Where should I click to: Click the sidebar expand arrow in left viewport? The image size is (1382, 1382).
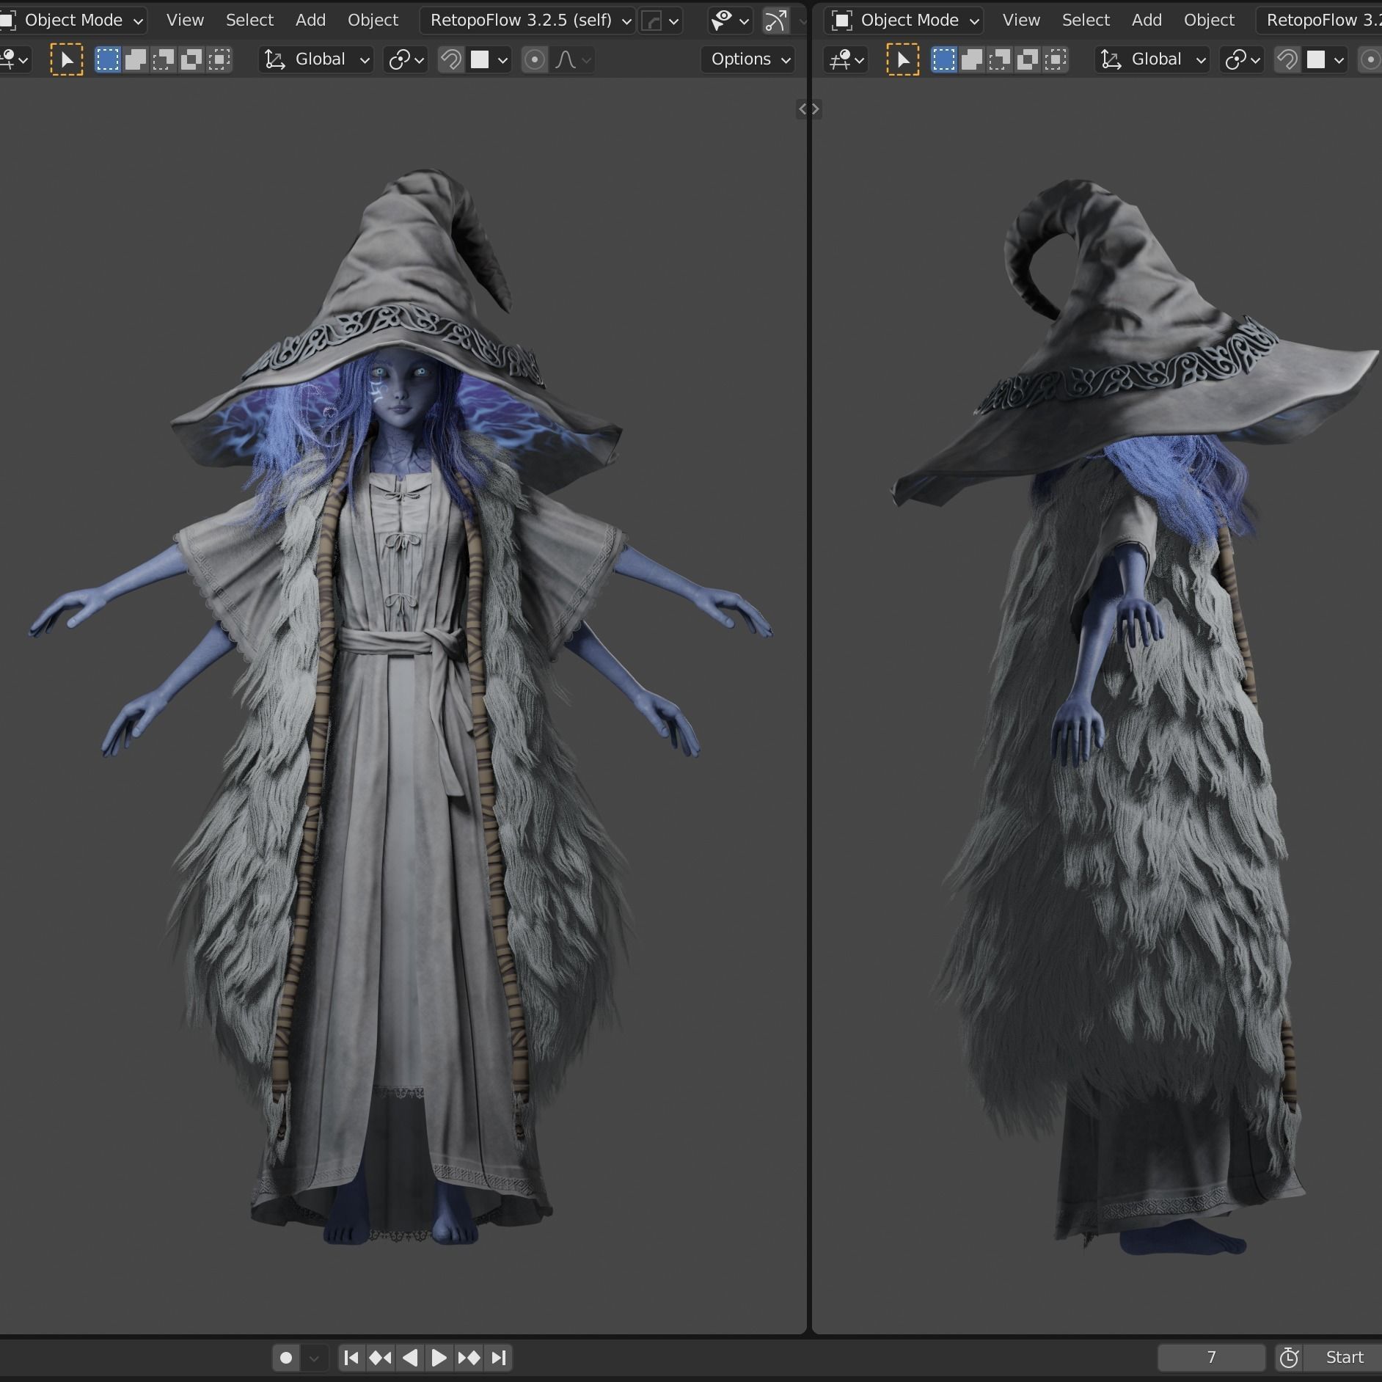[802, 109]
